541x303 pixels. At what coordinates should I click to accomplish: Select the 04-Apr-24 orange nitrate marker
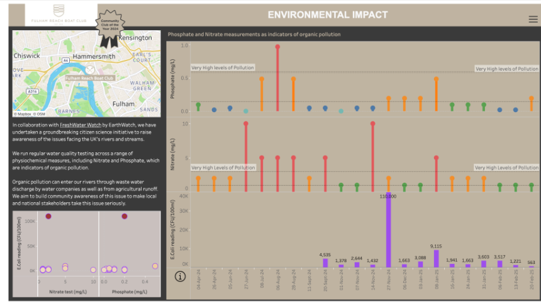(x=198, y=179)
